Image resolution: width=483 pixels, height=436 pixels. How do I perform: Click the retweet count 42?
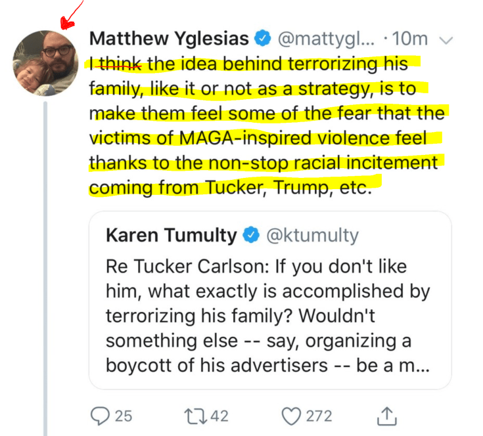(x=219, y=416)
